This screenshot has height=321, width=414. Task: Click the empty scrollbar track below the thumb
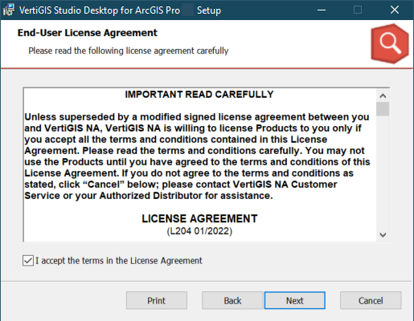tap(383, 173)
